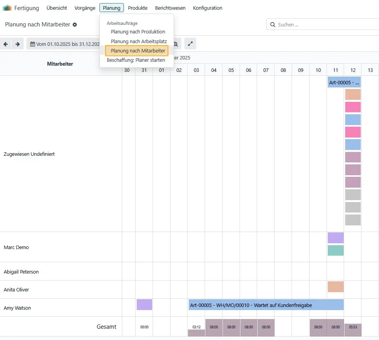This screenshot has height=340, width=379.
Task: Click the zoom magnifier icon in toolbar
Action: tap(176, 44)
